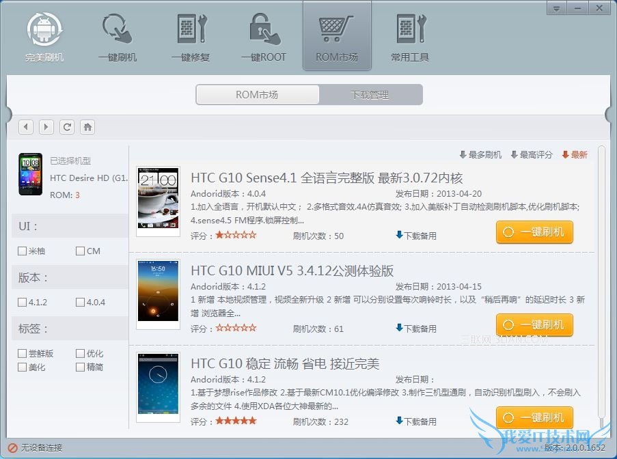Viewport: 617px width, 459px height.
Task: Enable the 精简 tag checkbox
Action: tap(80, 367)
